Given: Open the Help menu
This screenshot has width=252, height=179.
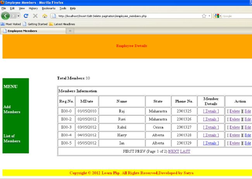Looking at the screenshot, I should coord(73,9).
